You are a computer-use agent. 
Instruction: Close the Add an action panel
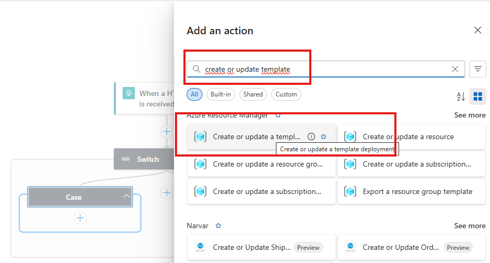point(477,30)
